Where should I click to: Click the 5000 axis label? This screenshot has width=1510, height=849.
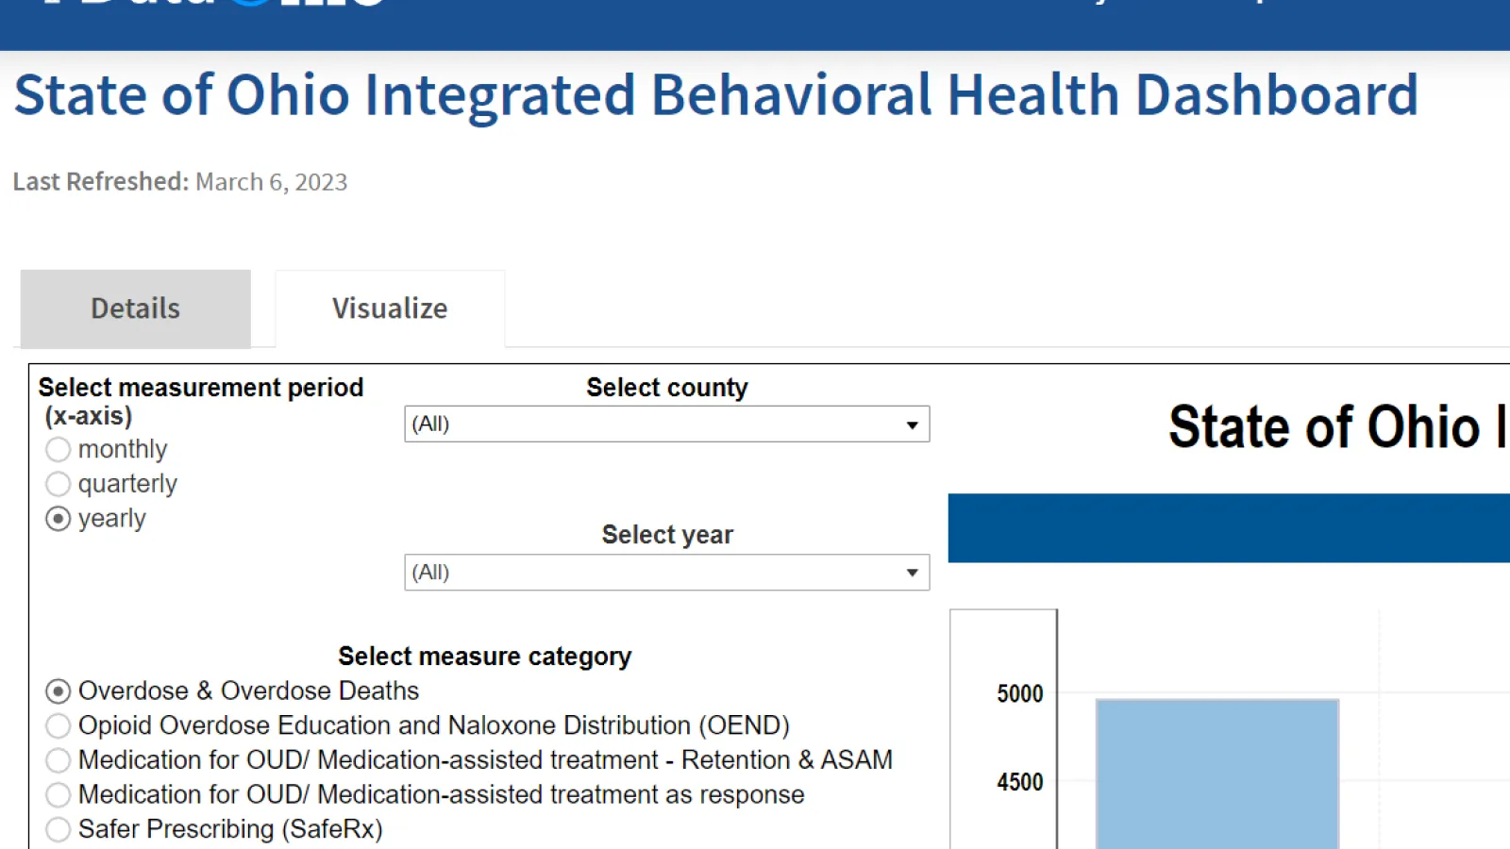click(1020, 694)
